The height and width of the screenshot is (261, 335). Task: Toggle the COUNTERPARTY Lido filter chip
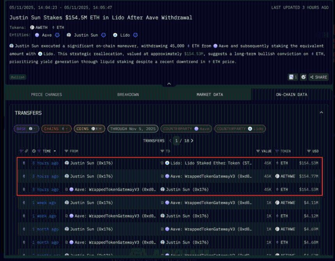[240, 128]
